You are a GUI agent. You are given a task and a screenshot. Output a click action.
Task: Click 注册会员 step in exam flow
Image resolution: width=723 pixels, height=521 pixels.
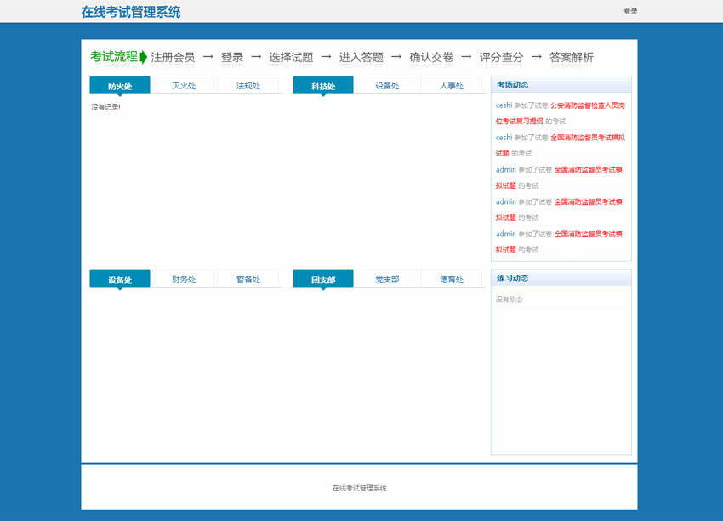coord(173,57)
